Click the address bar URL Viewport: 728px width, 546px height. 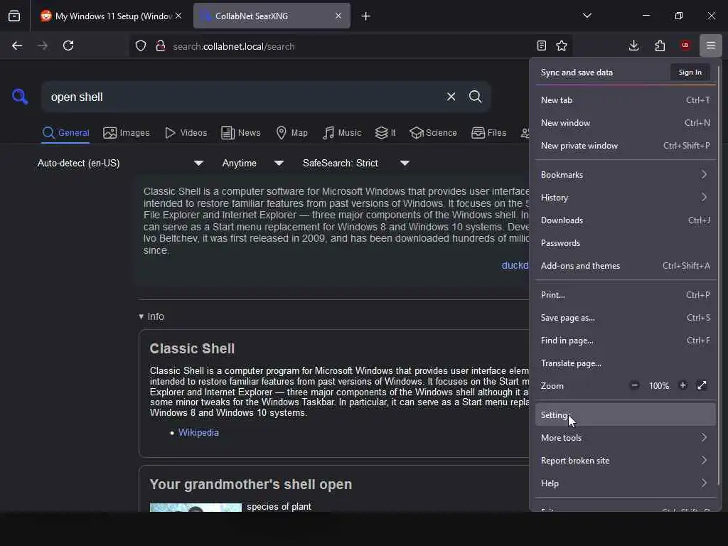point(234,46)
